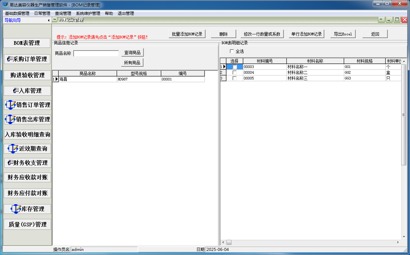This screenshot has height=255, width=410.
Task: Open 销售出库管理 from the navigation
Action: coord(27,119)
